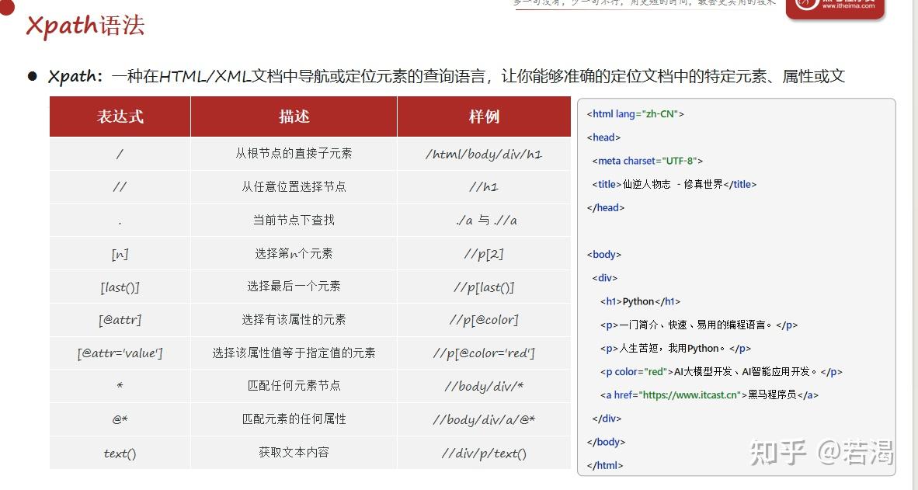Image resolution: width=918 pixels, height=490 pixels.
Task: Click the 'text()' expression cell
Action: (x=120, y=454)
